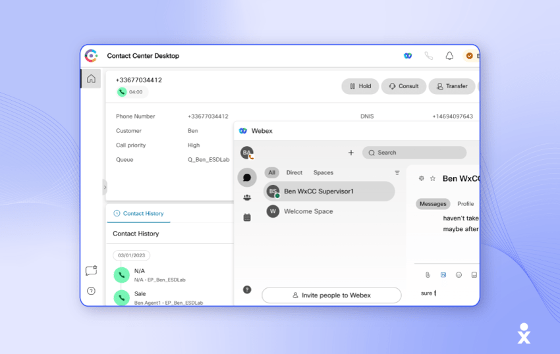Open the Webex help question mark
Viewport: 560px width, 354px height.
pyautogui.click(x=247, y=290)
